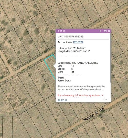Click the Longitude value text
Viewport: 128px width, 138px height.
(x=80, y=51)
